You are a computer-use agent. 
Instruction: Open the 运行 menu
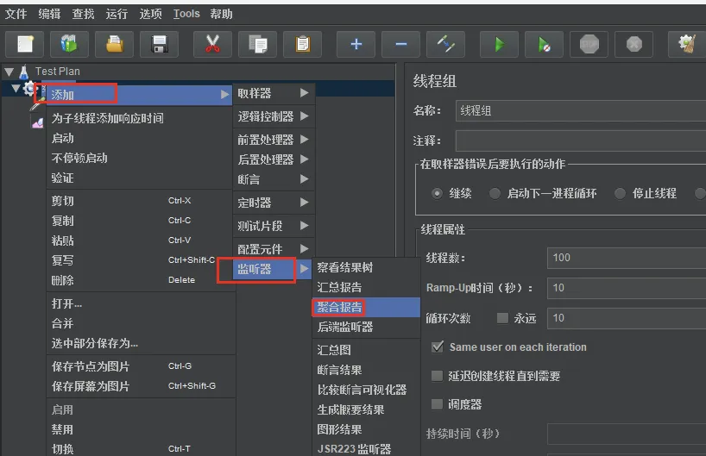pos(117,14)
